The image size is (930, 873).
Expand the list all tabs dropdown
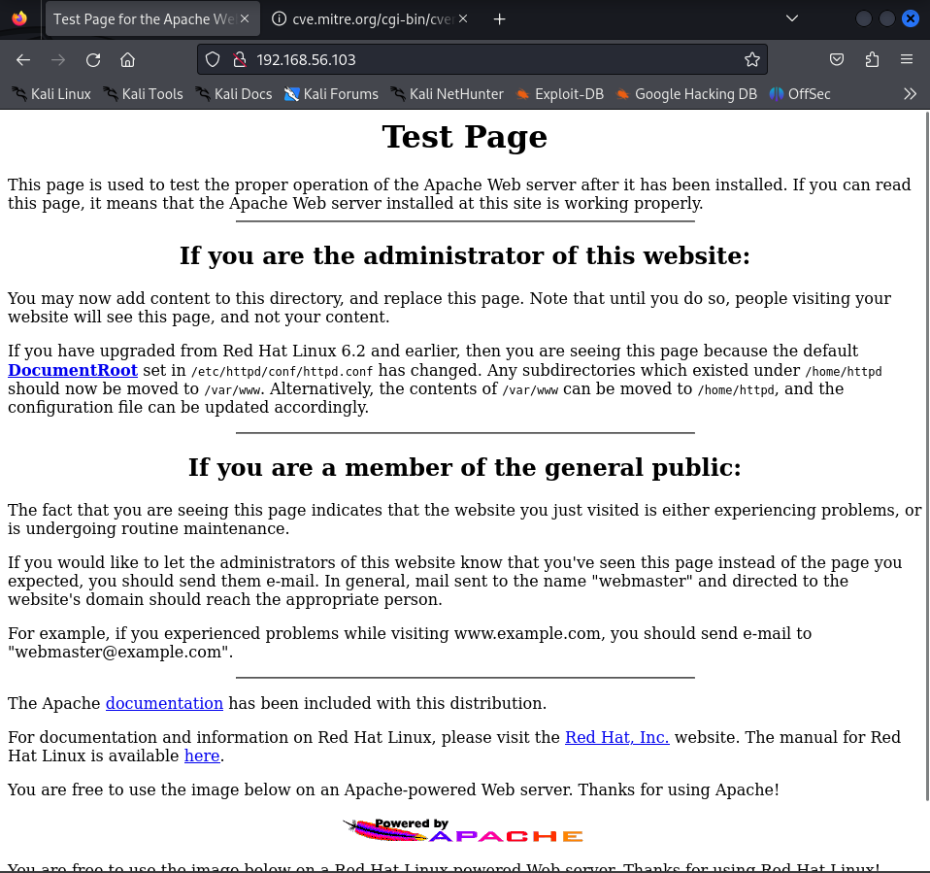coord(792,18)
